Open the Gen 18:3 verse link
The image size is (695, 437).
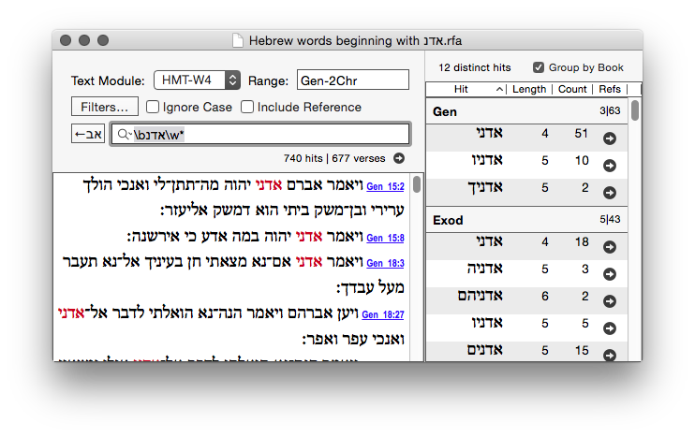click(385, 263)
